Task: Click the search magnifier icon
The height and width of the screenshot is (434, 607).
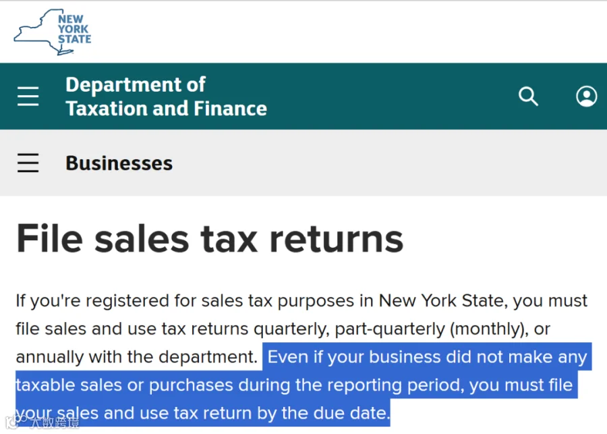Action: tap(528, 96)
